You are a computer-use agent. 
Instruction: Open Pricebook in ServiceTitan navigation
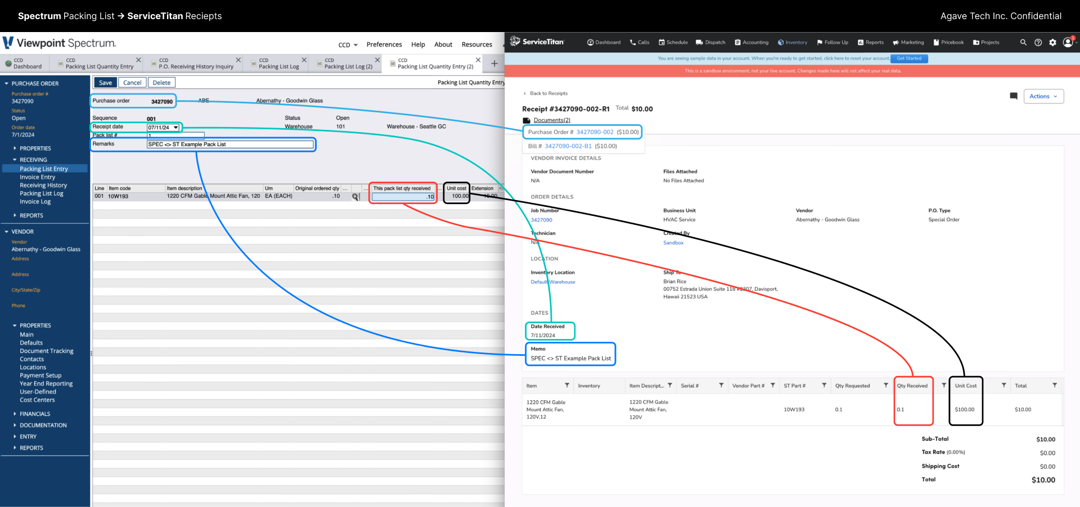coord(949,42)
